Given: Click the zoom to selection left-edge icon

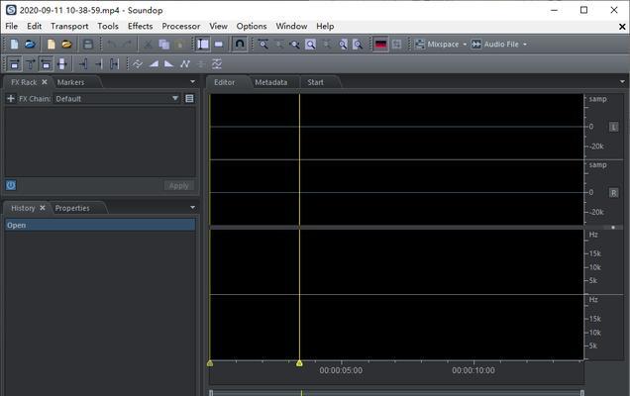Looking at the screenshot, I should pos(343,45).
